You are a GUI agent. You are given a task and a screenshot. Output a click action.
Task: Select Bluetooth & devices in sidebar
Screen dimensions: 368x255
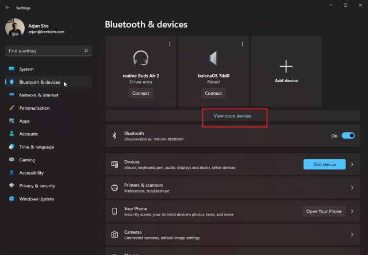tap(48, 82)
